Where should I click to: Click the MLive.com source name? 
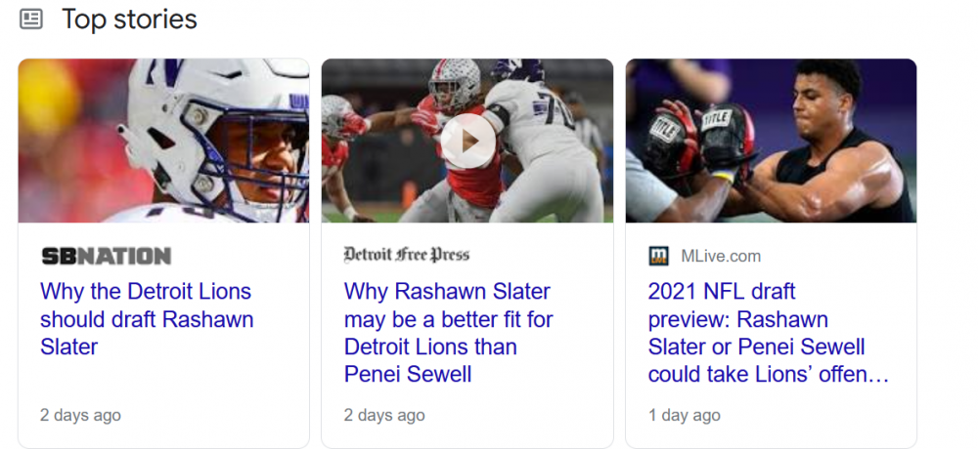click(x=721, y=256)
